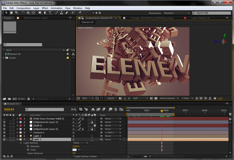Click the Create new folder icon in Project panel
Viewport: 234px width, 160px height.
tap(9, 98)
